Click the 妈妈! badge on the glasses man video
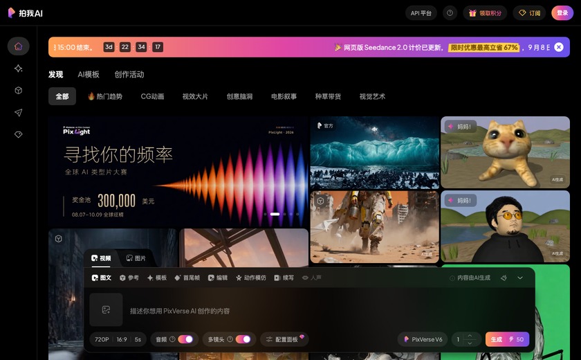The image size is (581, 360). click(461, 201)
